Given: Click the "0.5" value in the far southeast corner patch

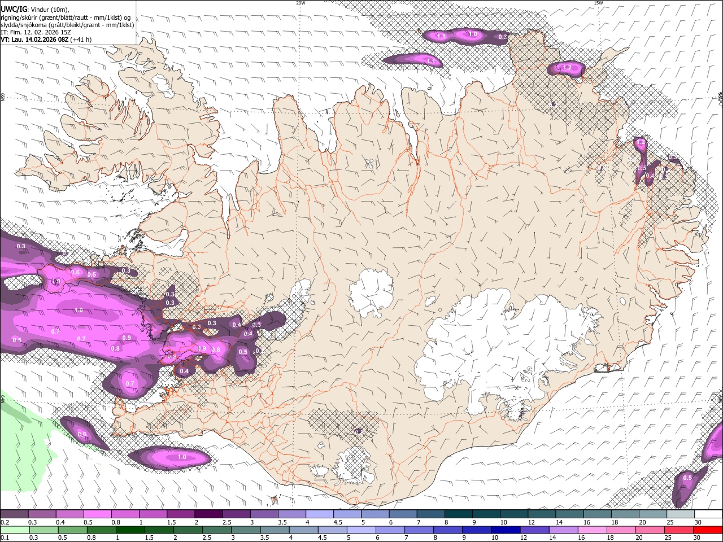Looking at the screenshot, I should pyautogui.click(x=687, y=478).
